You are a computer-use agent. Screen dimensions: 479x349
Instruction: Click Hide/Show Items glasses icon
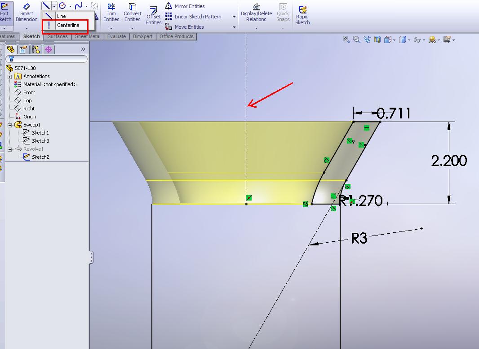[x=417, y=40]
